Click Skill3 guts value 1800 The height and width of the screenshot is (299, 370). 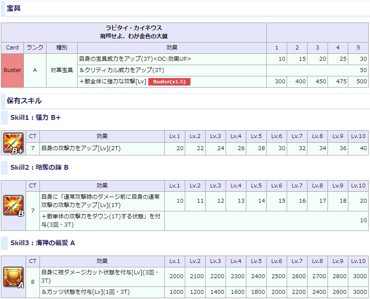tap(256, 292)
